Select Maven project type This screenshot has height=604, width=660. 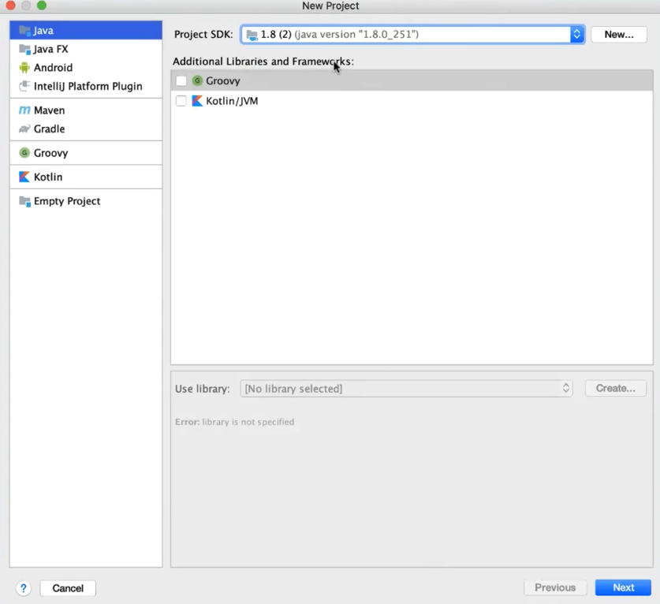coord(86,110)
